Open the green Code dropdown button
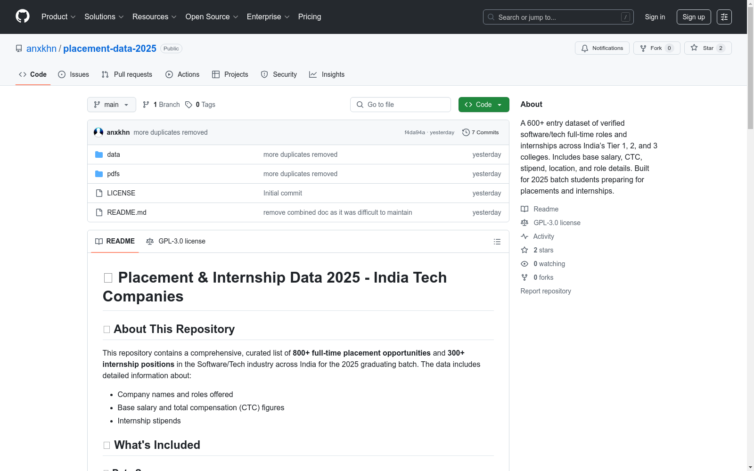The image size is (754, 471). click(484, 105)
